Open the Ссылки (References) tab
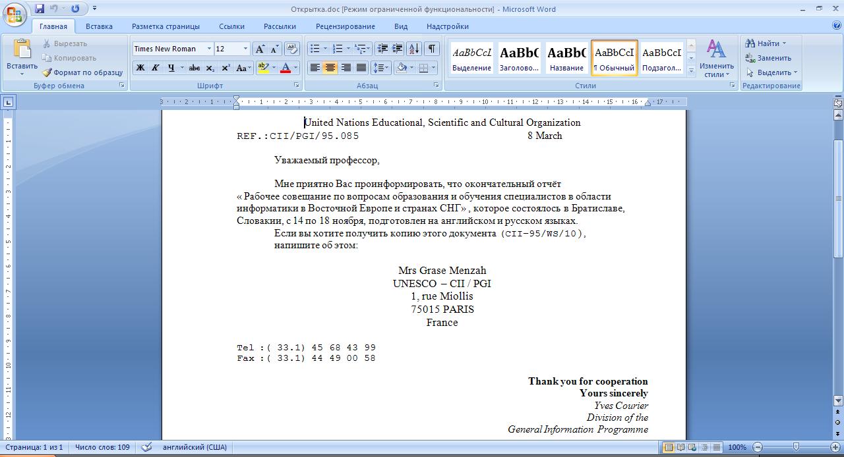Image resolution: width=844 pixels, height=457 pixels. [231, 26]
